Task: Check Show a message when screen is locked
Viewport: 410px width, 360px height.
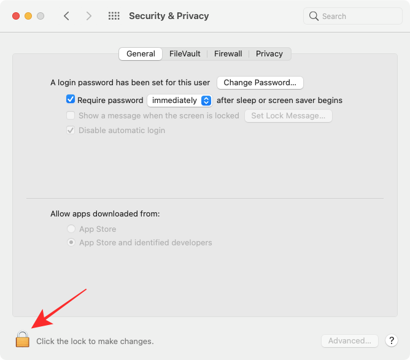Action: 71,115
